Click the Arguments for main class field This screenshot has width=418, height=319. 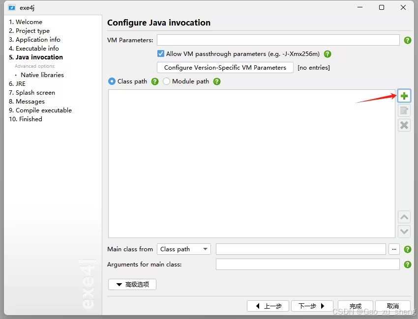coord(308,265)
